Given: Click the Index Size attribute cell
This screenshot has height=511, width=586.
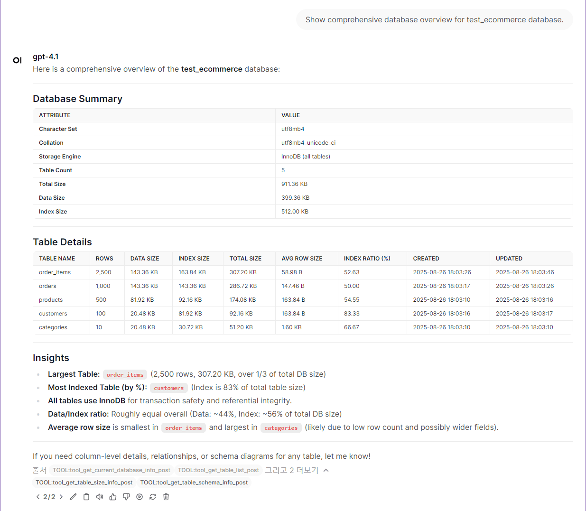Looking at the screenshot, I should (x=154, y=212).
